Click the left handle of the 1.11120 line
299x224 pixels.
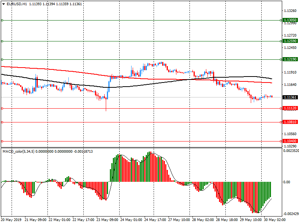pos(2,108)
